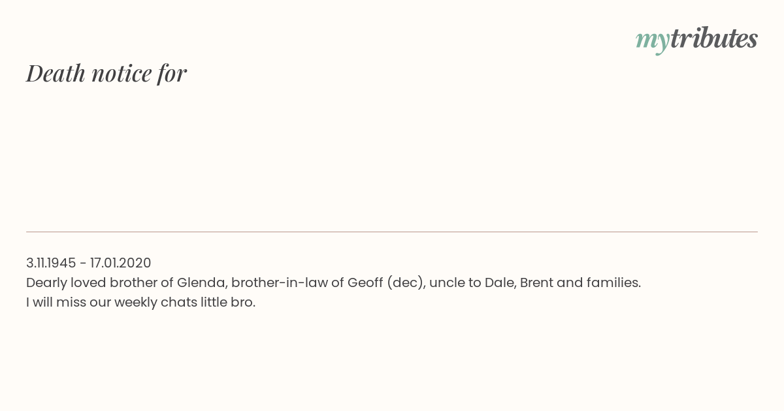Screen dimensions: 784x411
Task: Click the blank name area below heading
Action: [392, 157]
